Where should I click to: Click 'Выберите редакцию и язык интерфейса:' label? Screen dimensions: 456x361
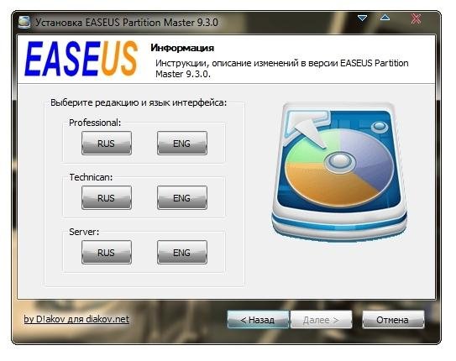(x=139, y=102)
